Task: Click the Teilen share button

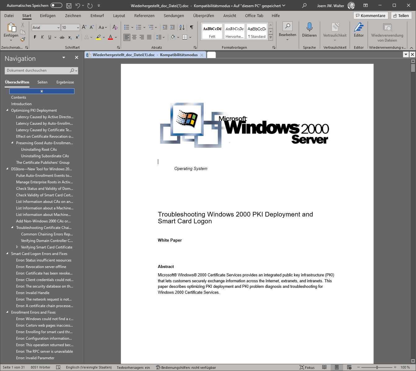Action: 401,16
